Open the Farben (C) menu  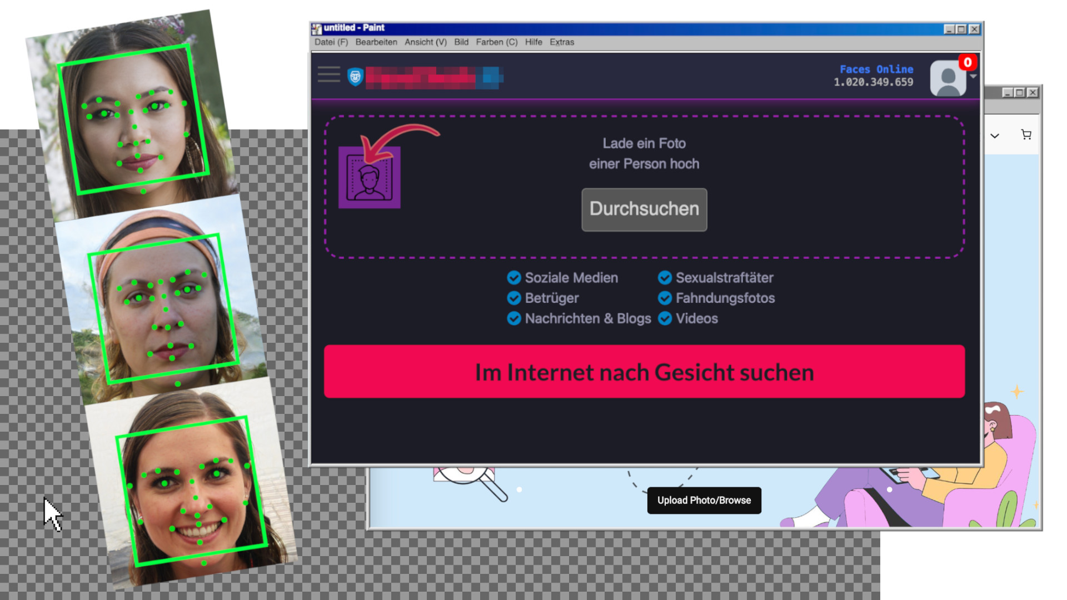tap(496, 42)
